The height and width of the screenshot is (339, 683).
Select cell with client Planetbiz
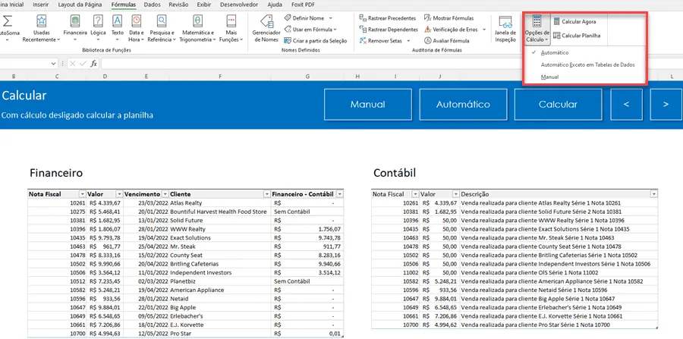(220, 281)
